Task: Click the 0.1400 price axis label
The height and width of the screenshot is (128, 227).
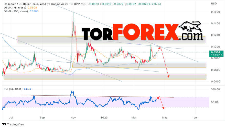Action: pyautogui.click(x=215, y=24)
